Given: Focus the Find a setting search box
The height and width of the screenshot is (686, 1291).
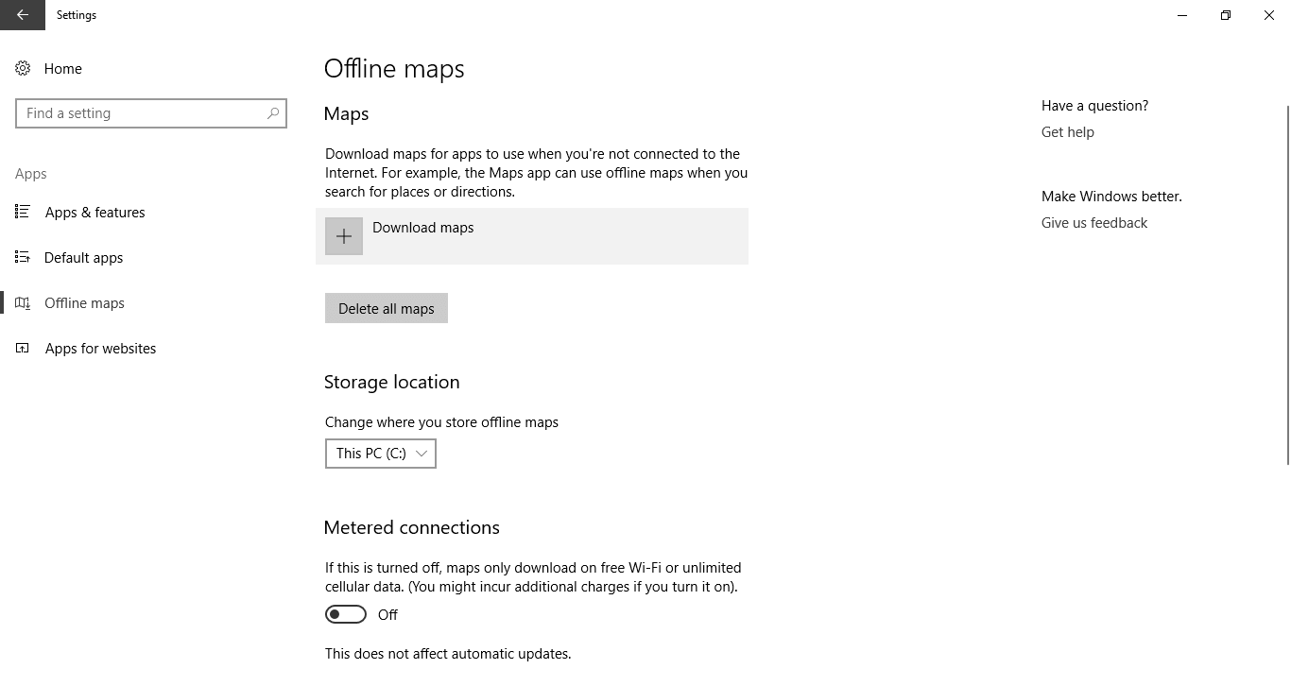Looking at the screenshot, I should click(142, 113).
